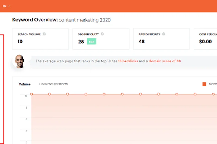Viewport: 217px width, 144px height.
Task: Click the PAID DIFFICULTY card label
Action: (x=149, y=34)
